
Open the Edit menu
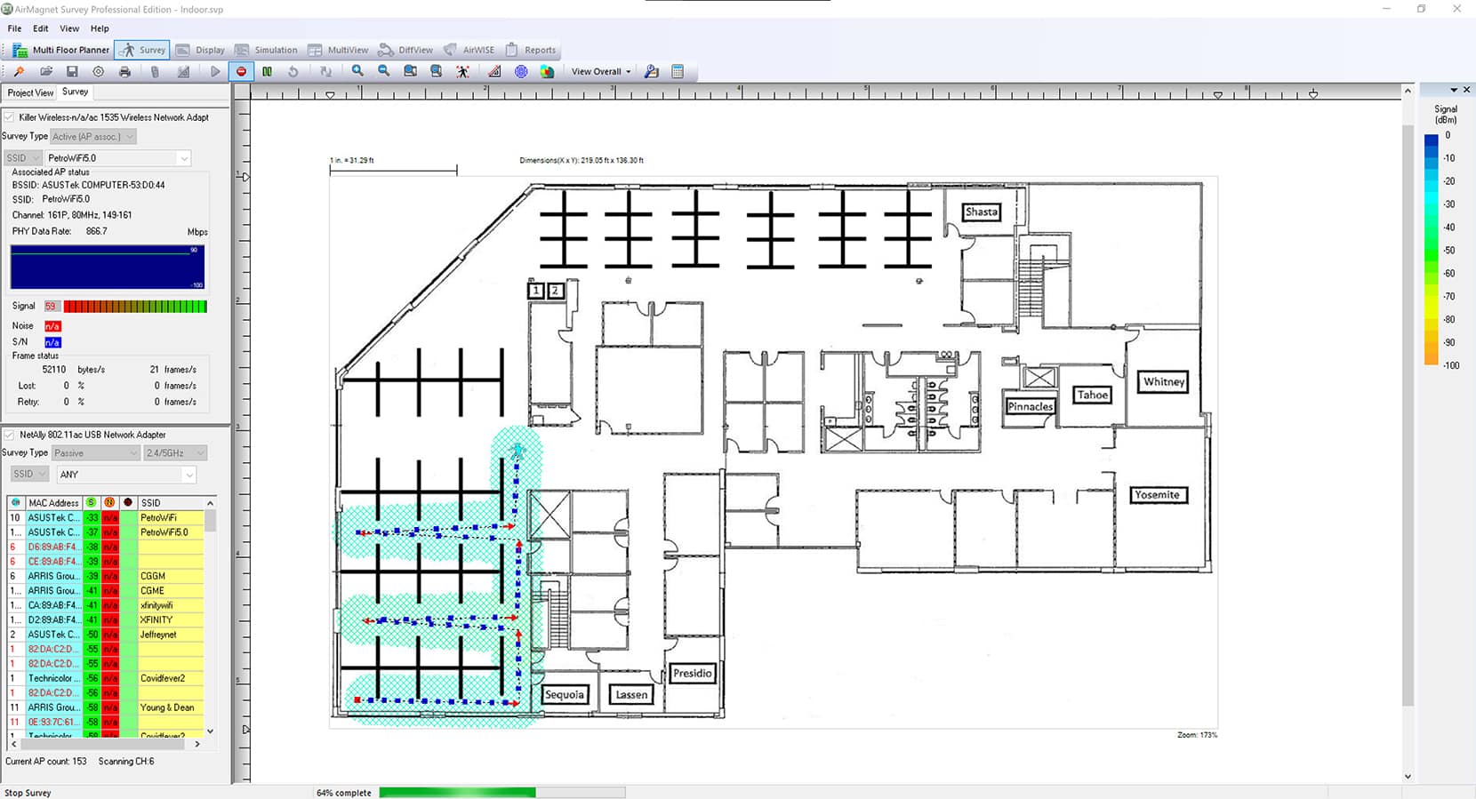click(41, 28)
